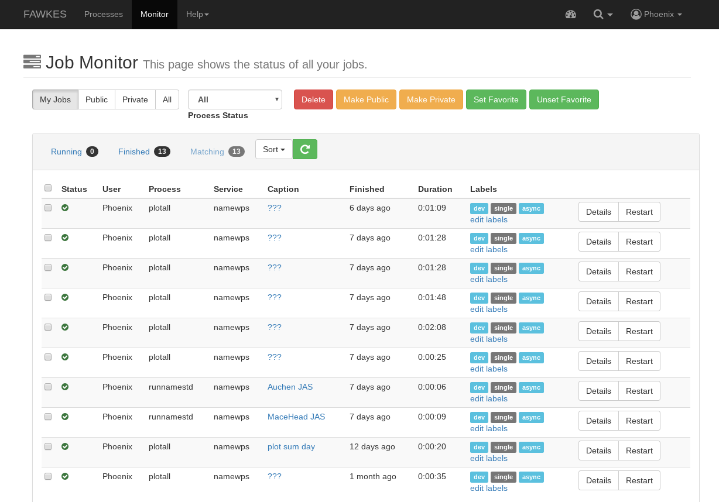Screen dimensions: 719x502
Task: Expand the Sort dropdown button
Action: pyautogui.click(x=274, y=149)
